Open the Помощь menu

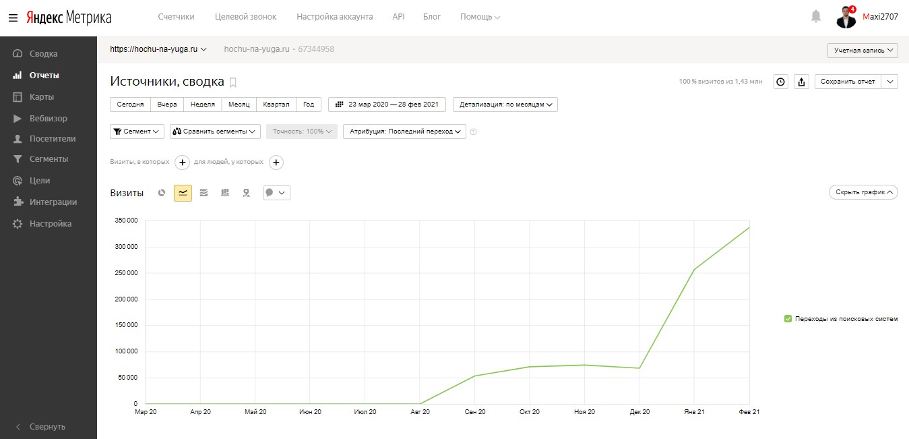(x=480, y=17)
